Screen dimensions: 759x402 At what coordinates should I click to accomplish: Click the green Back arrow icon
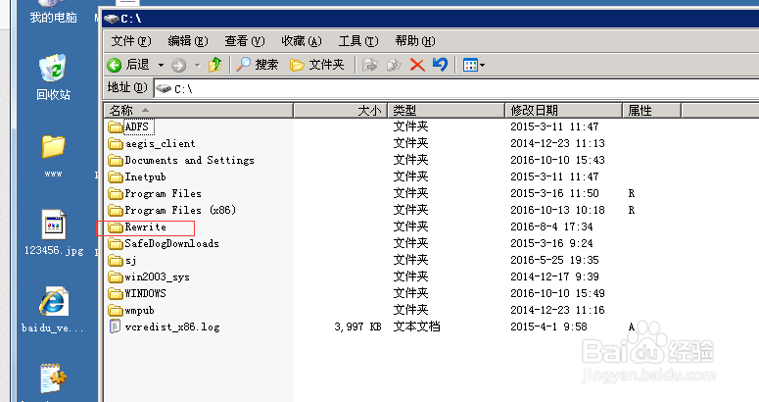click(x=115, y=65)
